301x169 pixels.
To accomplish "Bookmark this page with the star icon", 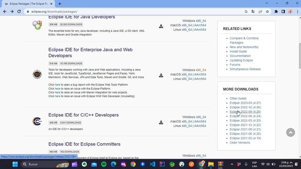I will (x=267, y=11).
